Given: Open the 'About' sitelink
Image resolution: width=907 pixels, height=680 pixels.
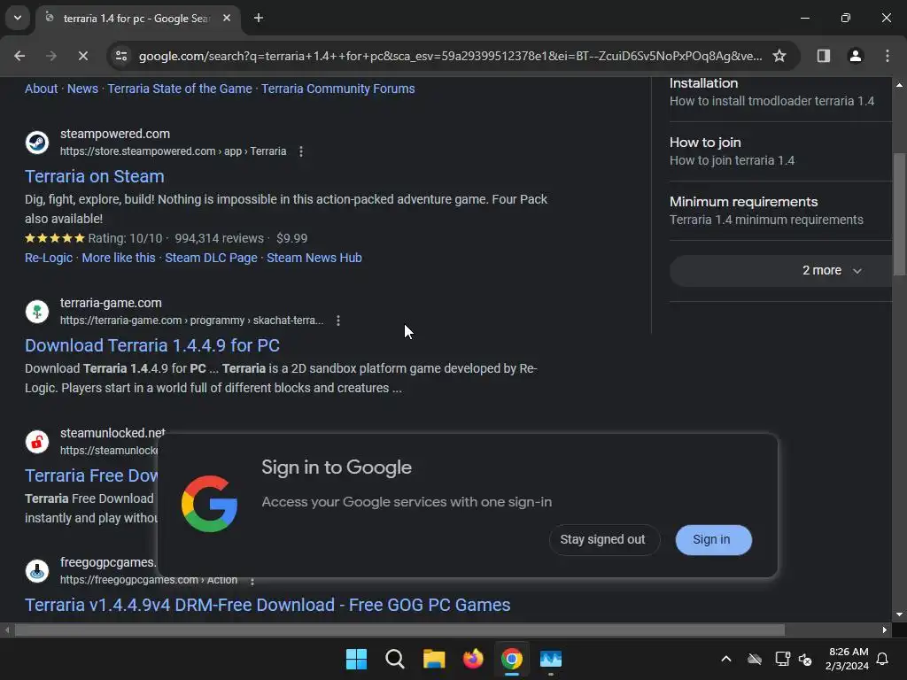Looking at the screenshot, I should point(41,89).
